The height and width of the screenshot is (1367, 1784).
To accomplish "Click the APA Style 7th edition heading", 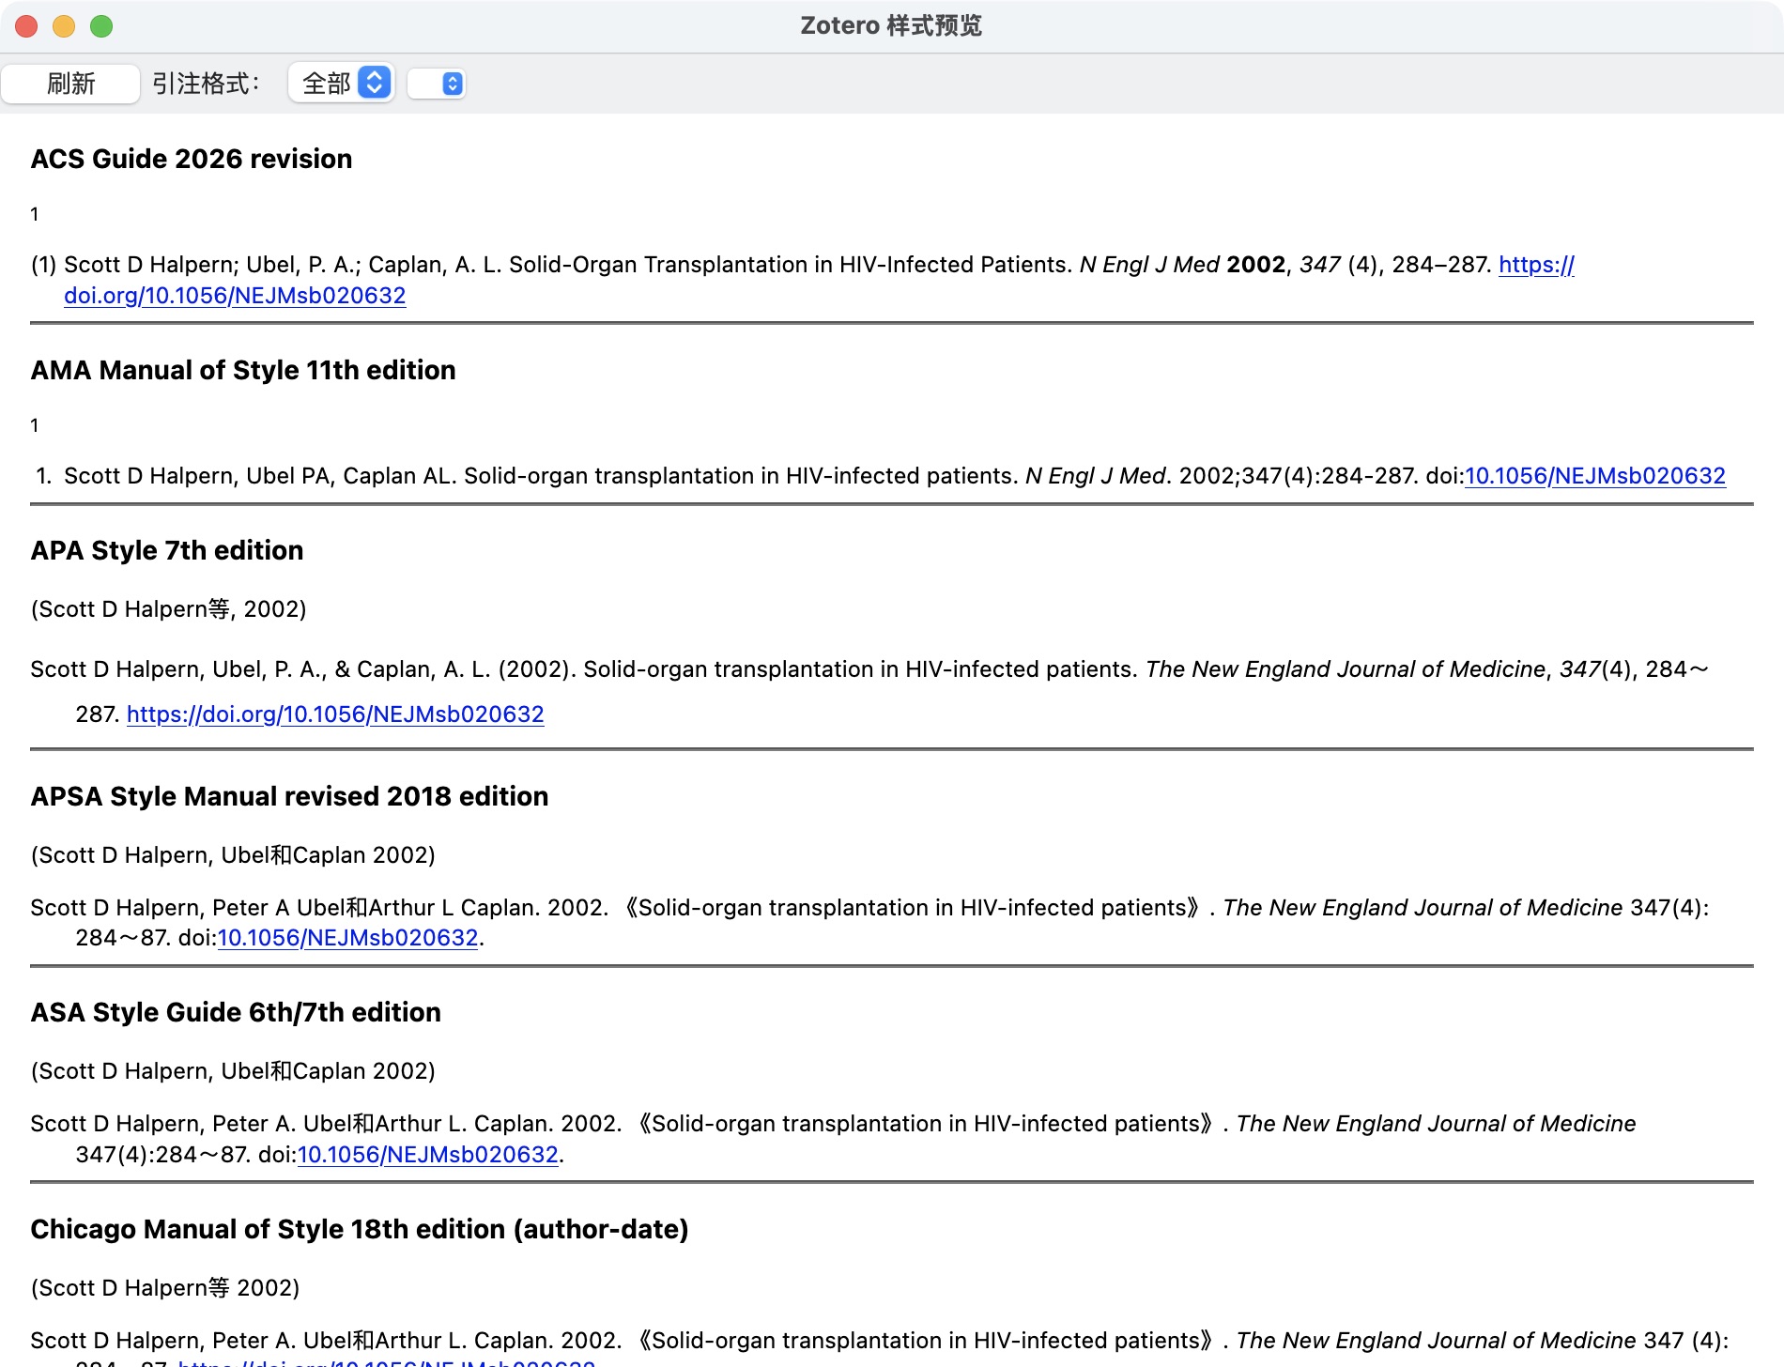I will [x=167, y=550].
